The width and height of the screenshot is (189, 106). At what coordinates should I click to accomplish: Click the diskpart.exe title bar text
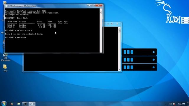(22, 6)
